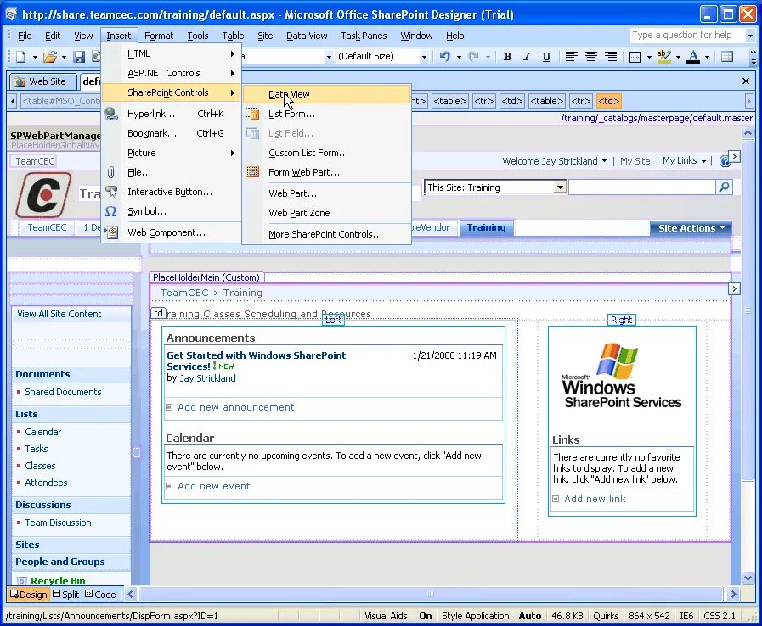Screen dimensions: 762x626
Task: Toggle Italic formatting
Action: click(527, 56)
